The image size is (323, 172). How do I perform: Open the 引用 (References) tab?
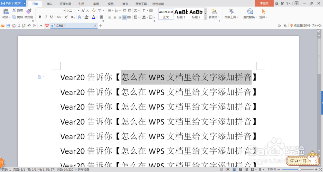click(x=81, y=4)
